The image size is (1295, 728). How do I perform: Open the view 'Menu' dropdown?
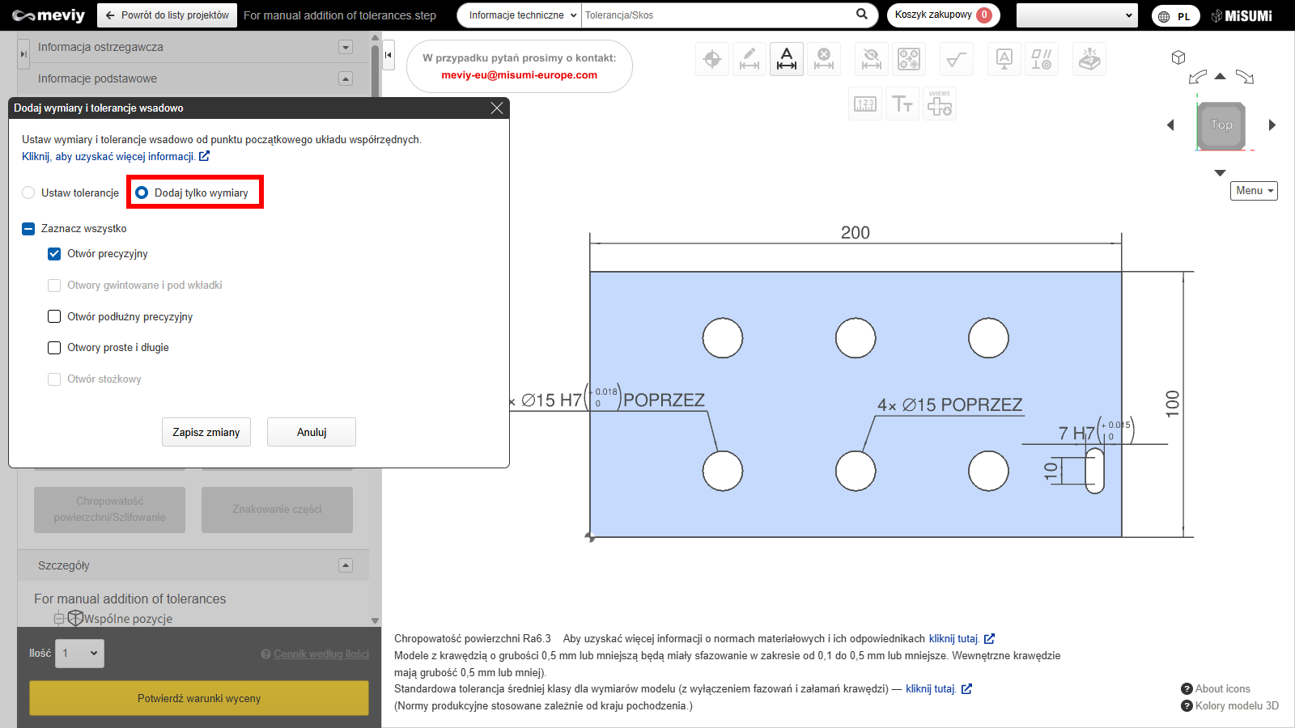tap(1254, 191)
